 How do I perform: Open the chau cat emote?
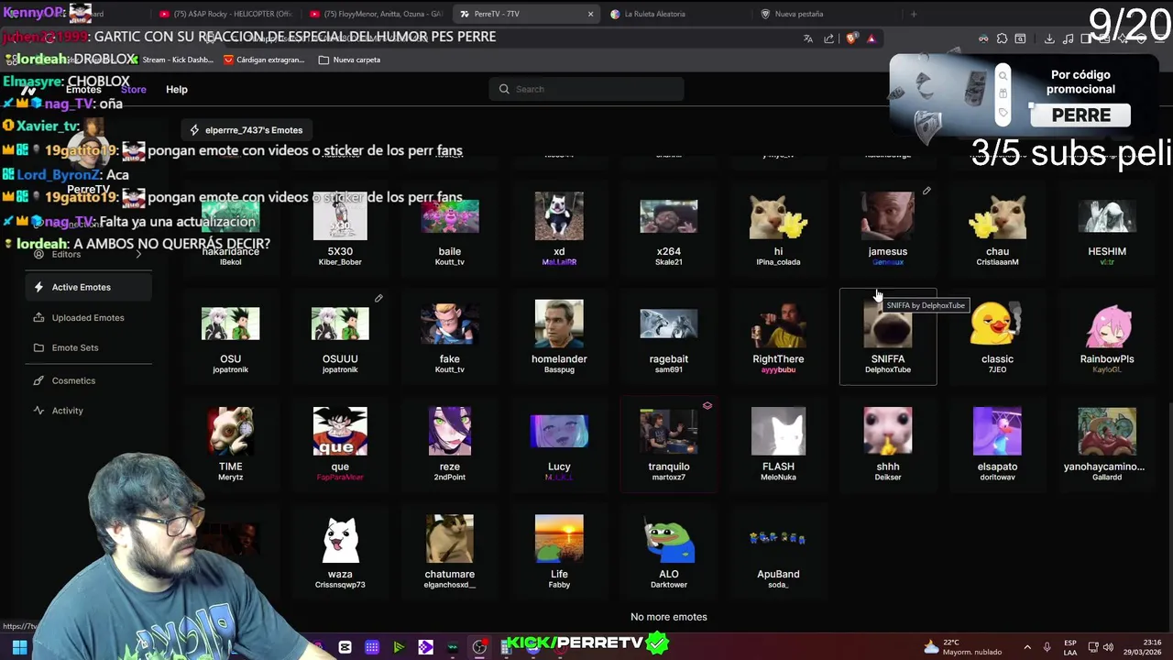point(997,229)
